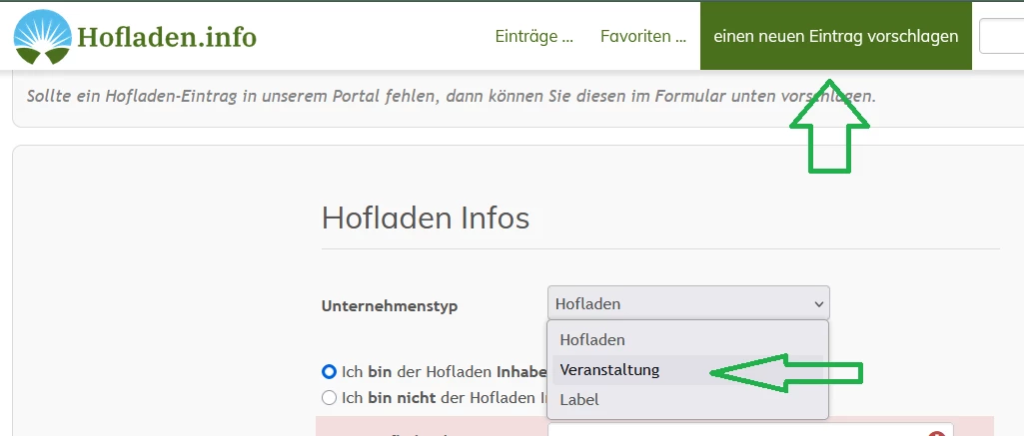Select the 'Ich bin der Hofladen Inhaber' radio button
This screenshot has width=1024, height=436.
click(x=329, y=371)
